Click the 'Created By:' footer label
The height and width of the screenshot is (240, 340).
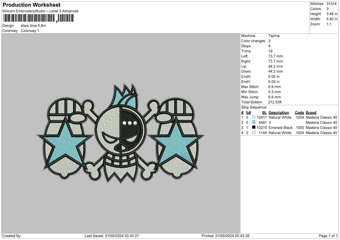pos(12,236)
